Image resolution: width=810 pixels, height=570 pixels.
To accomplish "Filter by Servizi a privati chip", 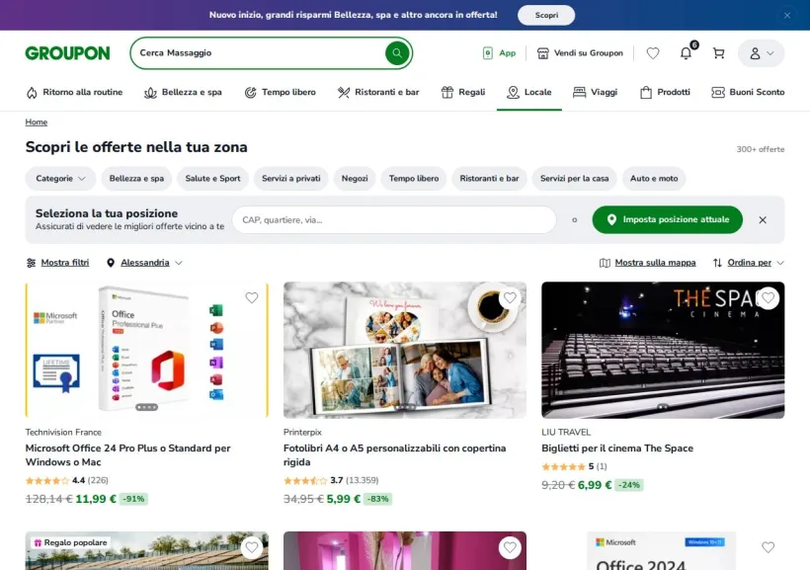I will click(290, 178).
